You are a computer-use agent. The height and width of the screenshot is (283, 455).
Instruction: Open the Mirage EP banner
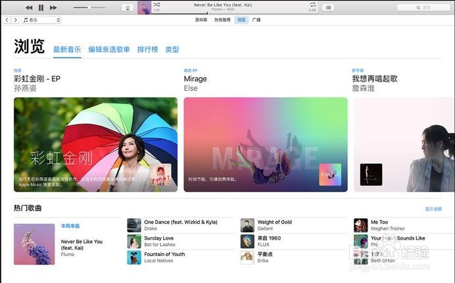[266, 144]
